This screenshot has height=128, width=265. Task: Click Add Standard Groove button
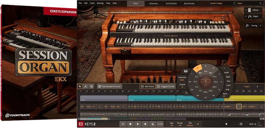coord(110,87)
